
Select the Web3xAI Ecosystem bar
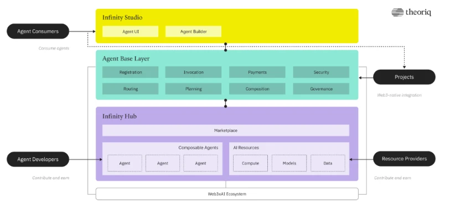click(x=227, y=194)
